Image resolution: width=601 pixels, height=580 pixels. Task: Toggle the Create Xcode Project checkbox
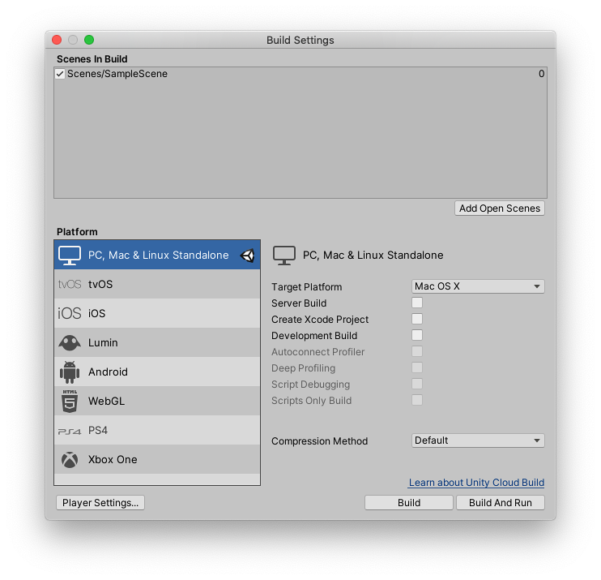pyautogui.click(x=417, y=320)
